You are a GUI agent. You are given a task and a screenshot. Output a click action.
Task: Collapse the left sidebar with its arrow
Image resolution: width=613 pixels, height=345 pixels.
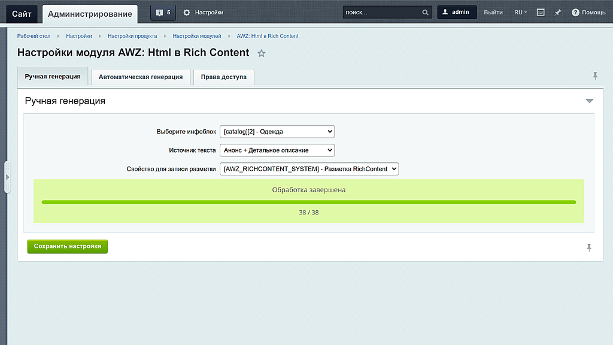point(7,176)
